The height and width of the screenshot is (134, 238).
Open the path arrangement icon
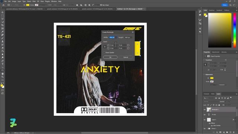85,5
